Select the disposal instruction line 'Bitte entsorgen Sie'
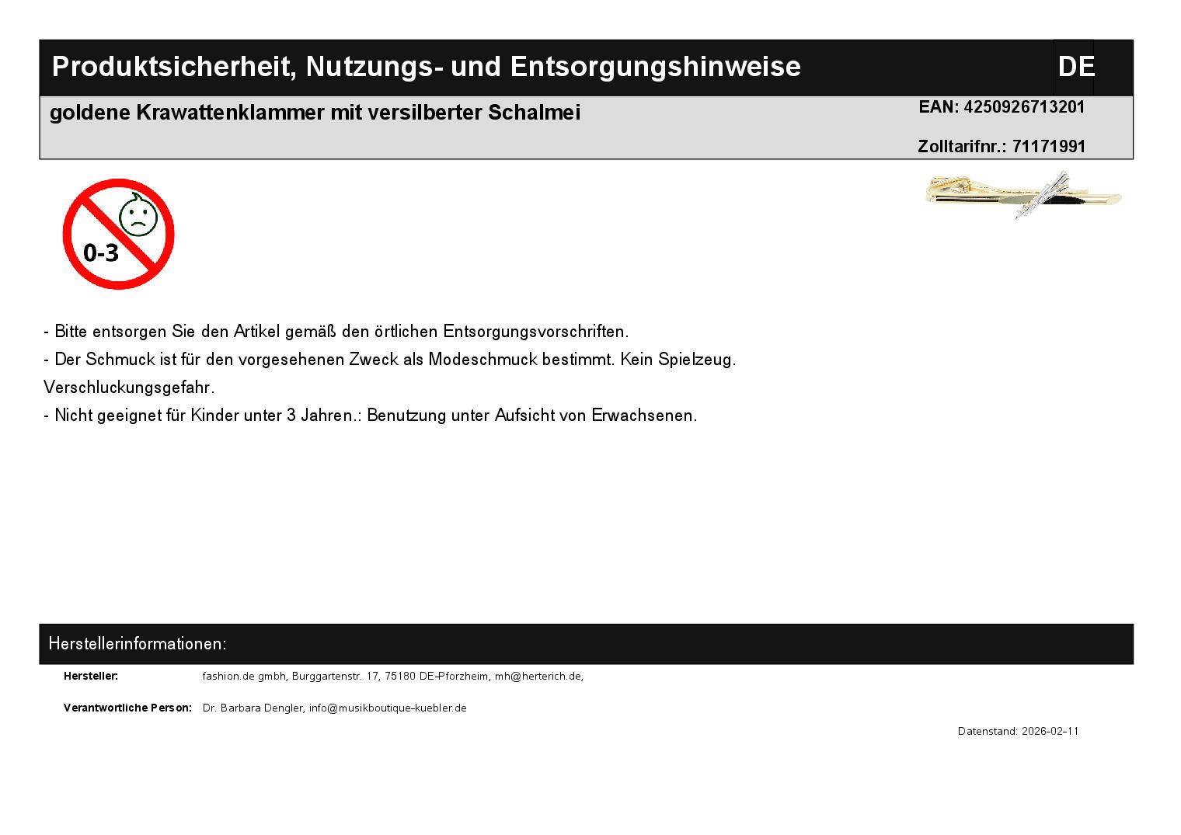1181x835 pixels. pyautogui.click(x=336, y=332)
